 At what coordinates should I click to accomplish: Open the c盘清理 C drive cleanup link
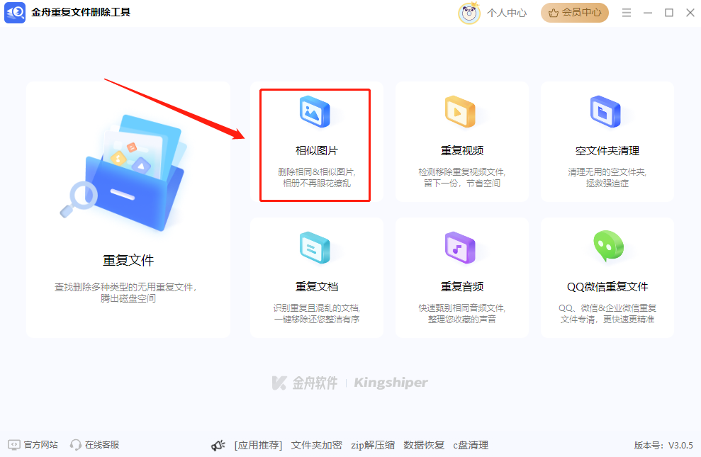click(x=471, y=445)
